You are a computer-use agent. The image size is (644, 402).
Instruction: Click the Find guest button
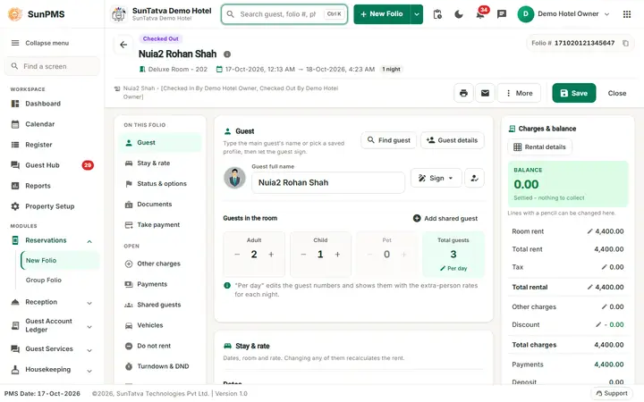tap(388, 140)
